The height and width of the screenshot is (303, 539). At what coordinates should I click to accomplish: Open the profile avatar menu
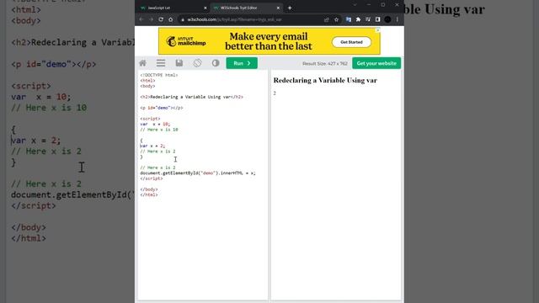pyautogui.click(x=387, y=19)
